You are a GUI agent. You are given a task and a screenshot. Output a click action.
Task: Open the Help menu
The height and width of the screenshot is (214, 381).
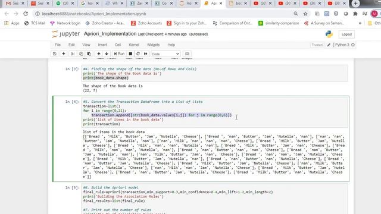171,45
